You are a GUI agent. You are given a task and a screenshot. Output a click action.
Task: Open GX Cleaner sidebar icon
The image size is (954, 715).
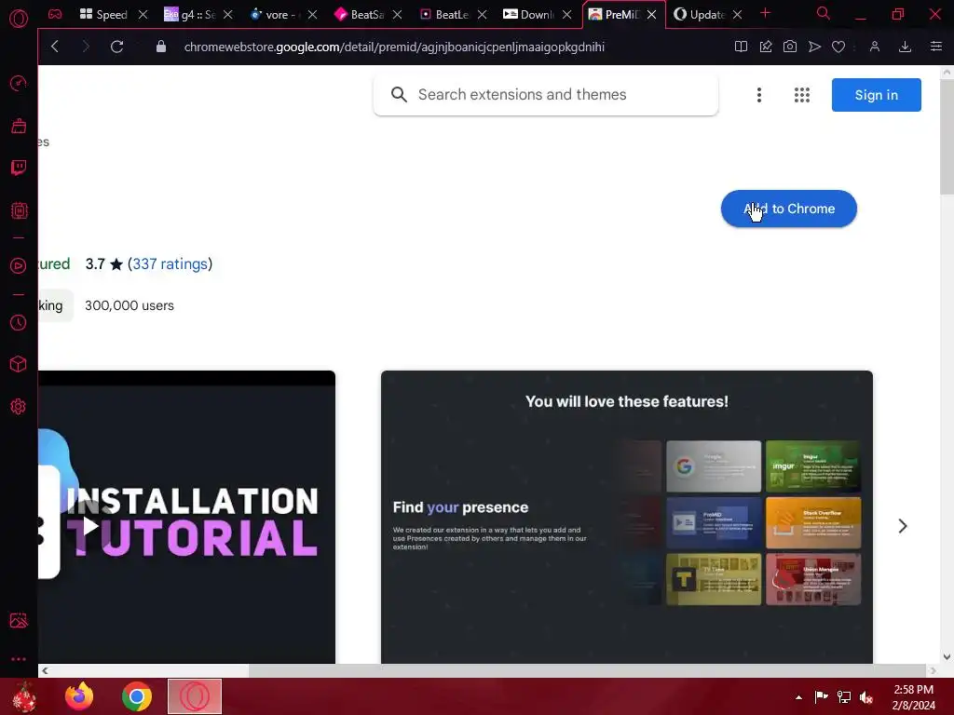coord(19,126)
